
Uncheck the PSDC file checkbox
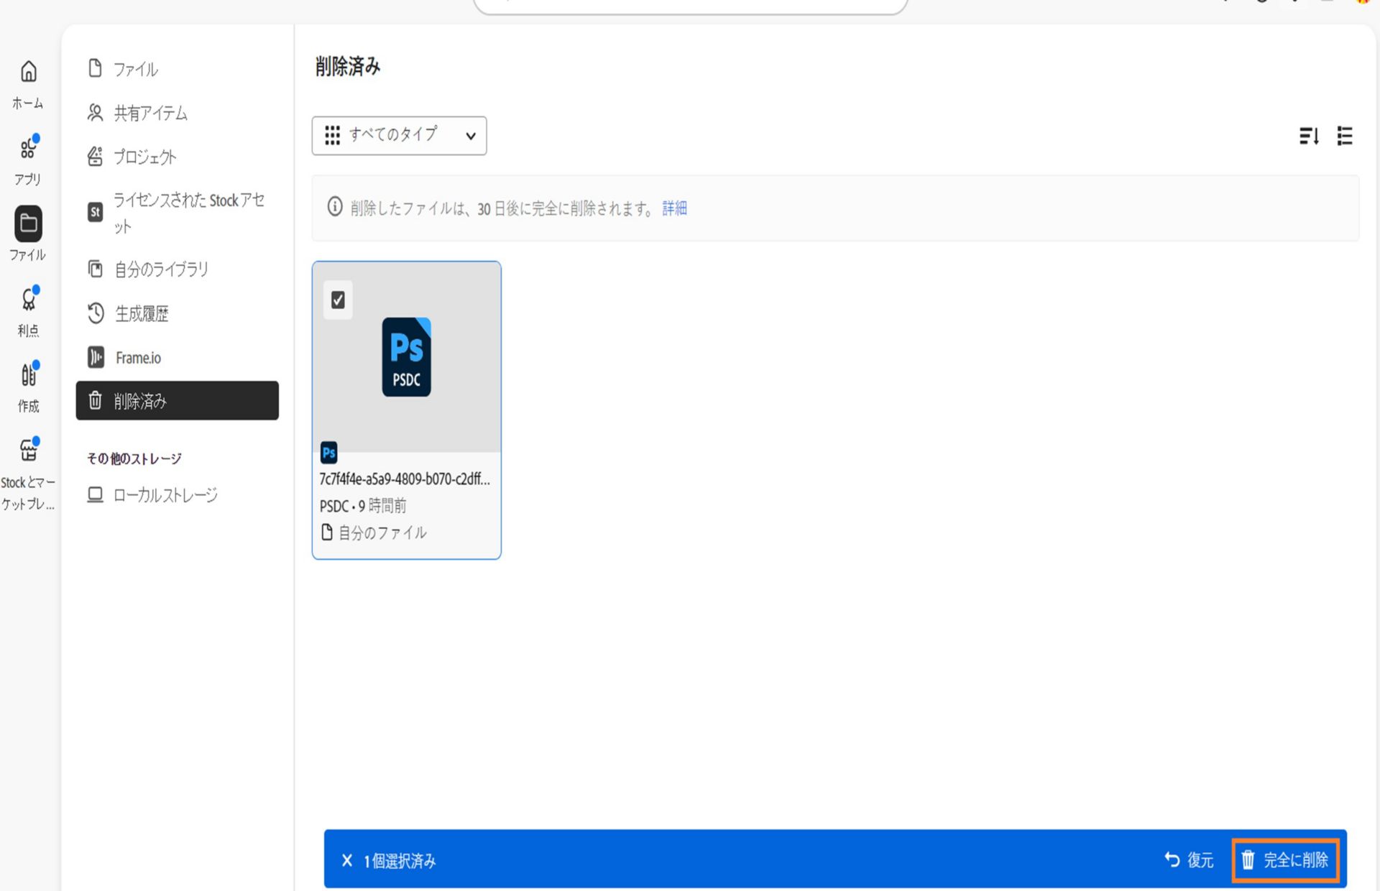point(338,300)
